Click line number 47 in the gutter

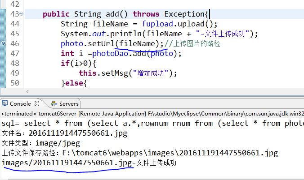(15, 53)
